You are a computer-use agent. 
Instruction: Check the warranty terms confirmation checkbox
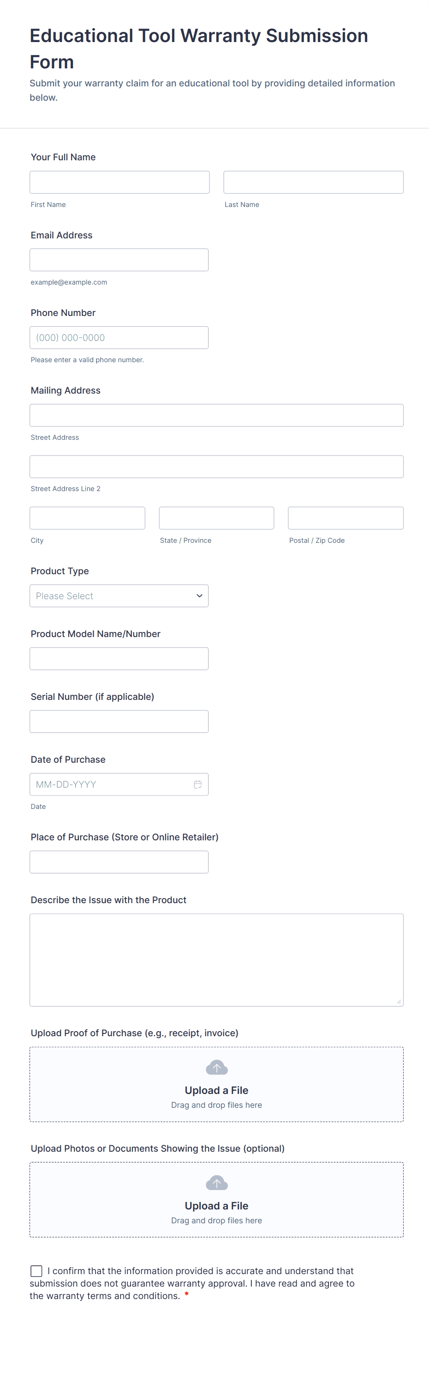point(36,1270)
